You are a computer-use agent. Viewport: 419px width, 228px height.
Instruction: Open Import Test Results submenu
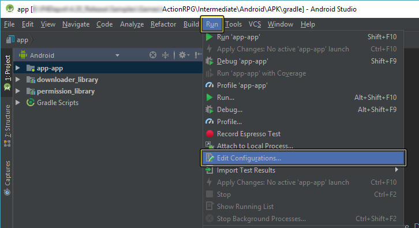pos(303,170)
